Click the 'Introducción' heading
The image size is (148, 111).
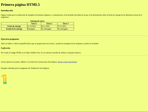[7, 10]
